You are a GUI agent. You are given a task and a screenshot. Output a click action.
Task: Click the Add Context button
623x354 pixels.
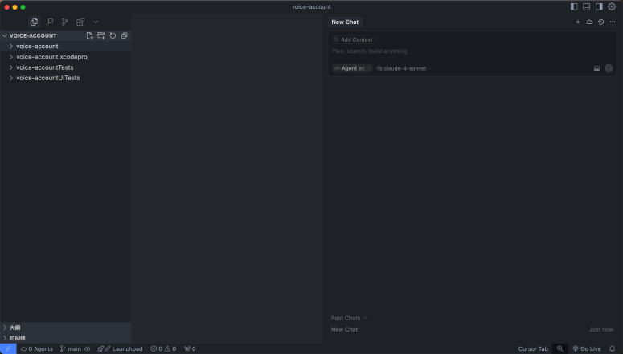coord(354,39)
